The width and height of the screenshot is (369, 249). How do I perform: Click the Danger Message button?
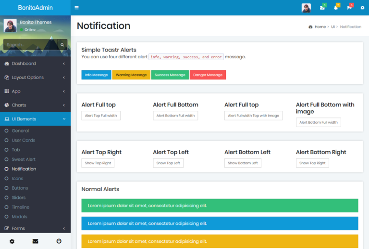(x=208, y=75)
